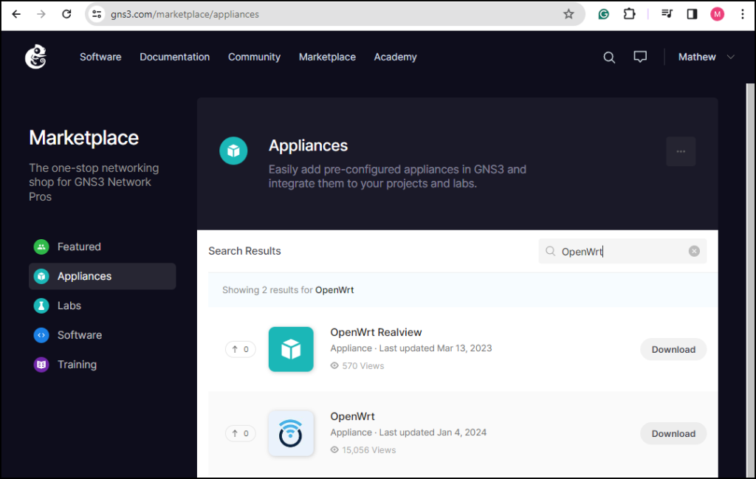The image size is (756, 479).
Task: Click the GNS3 chameleon logo
Action: coord(35,57)
